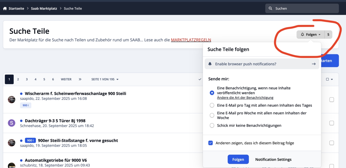Image resolution: width=346 pixels, height=168 pixels.
Task: Select the daily e-mail digest radio option
Action: (212, 105)
